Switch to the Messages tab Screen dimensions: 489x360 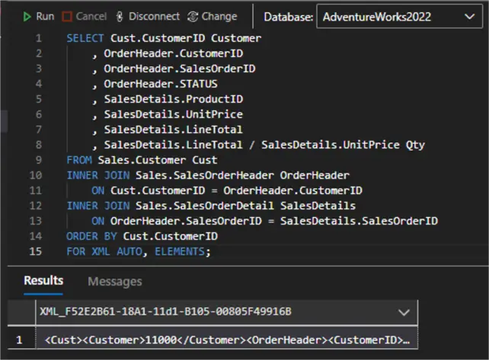pyautogui.click(x=115, y=282)
